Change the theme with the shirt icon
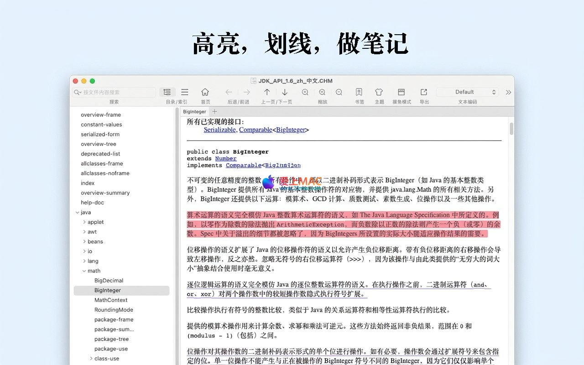Screen dimensions: 584x365 coord(379,92)
